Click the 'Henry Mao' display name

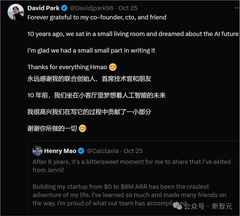pyautogui.click(x=60, y=151)
